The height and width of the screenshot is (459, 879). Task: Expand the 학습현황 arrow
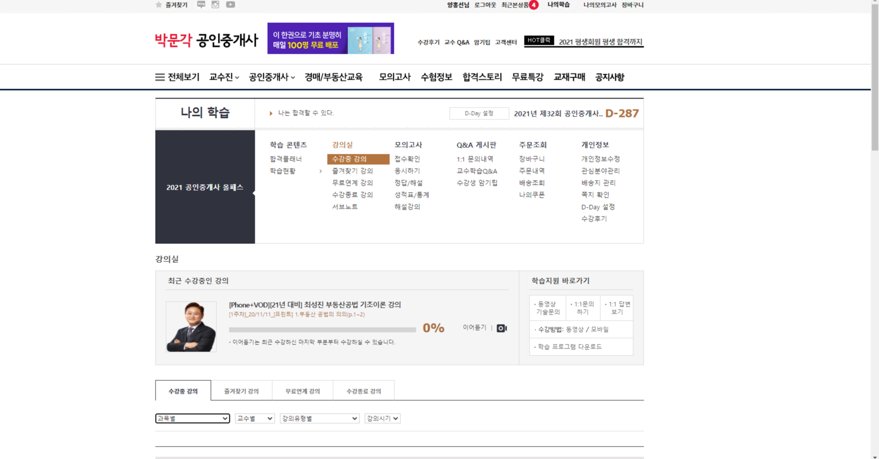pyautogui.click(x=321, y=171)
